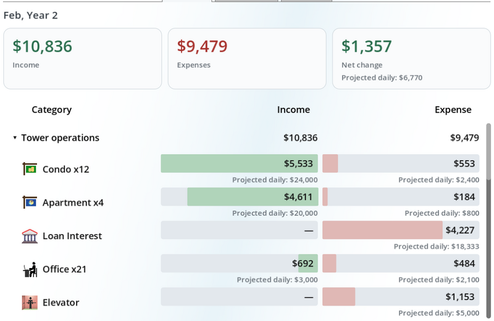Image resolution: width=494 pixels, height=321 pixels.
Task: Click the Projected daily: $2,100 text
Action: (x=439, y=280)
